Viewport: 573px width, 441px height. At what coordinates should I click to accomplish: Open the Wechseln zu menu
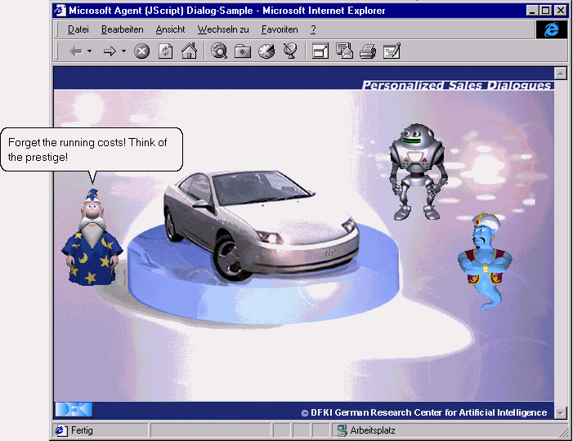pyautogui.click(x=223, y=29)
